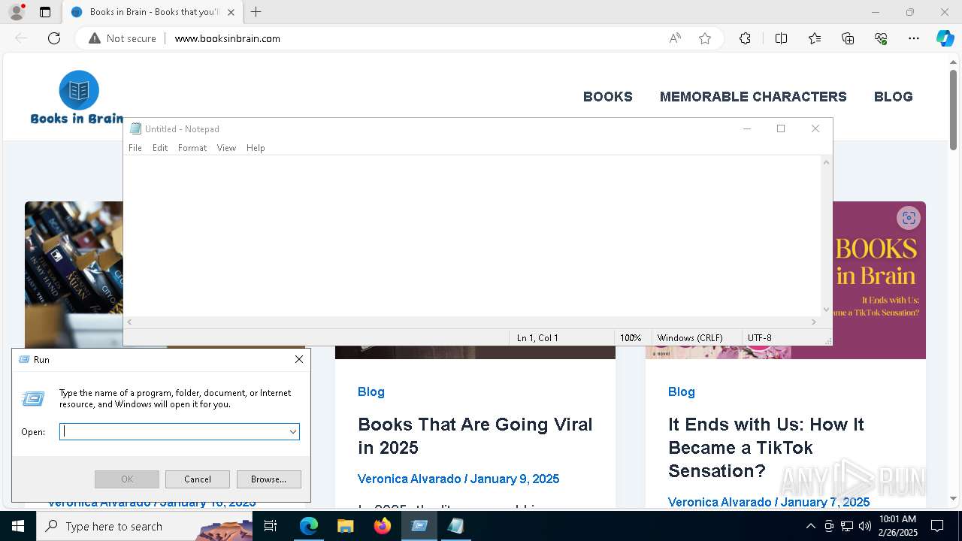This screenshot has height=541, width=962.
Task: Close the Run dialog with X
Action: point(299,359)
